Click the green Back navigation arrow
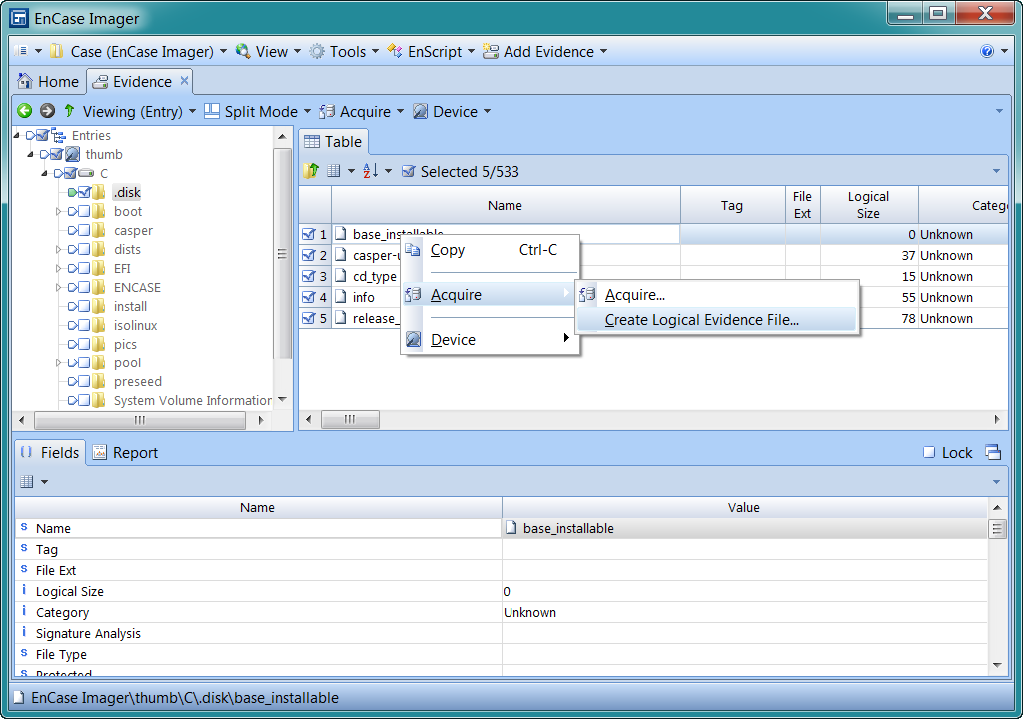This screenshot has width=1023, height=719. 24,111
